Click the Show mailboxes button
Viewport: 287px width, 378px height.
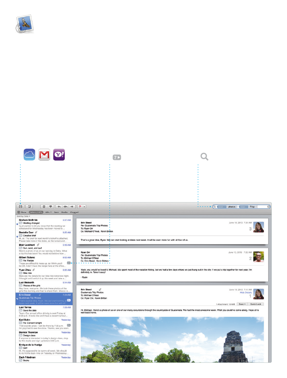[22, 212]
